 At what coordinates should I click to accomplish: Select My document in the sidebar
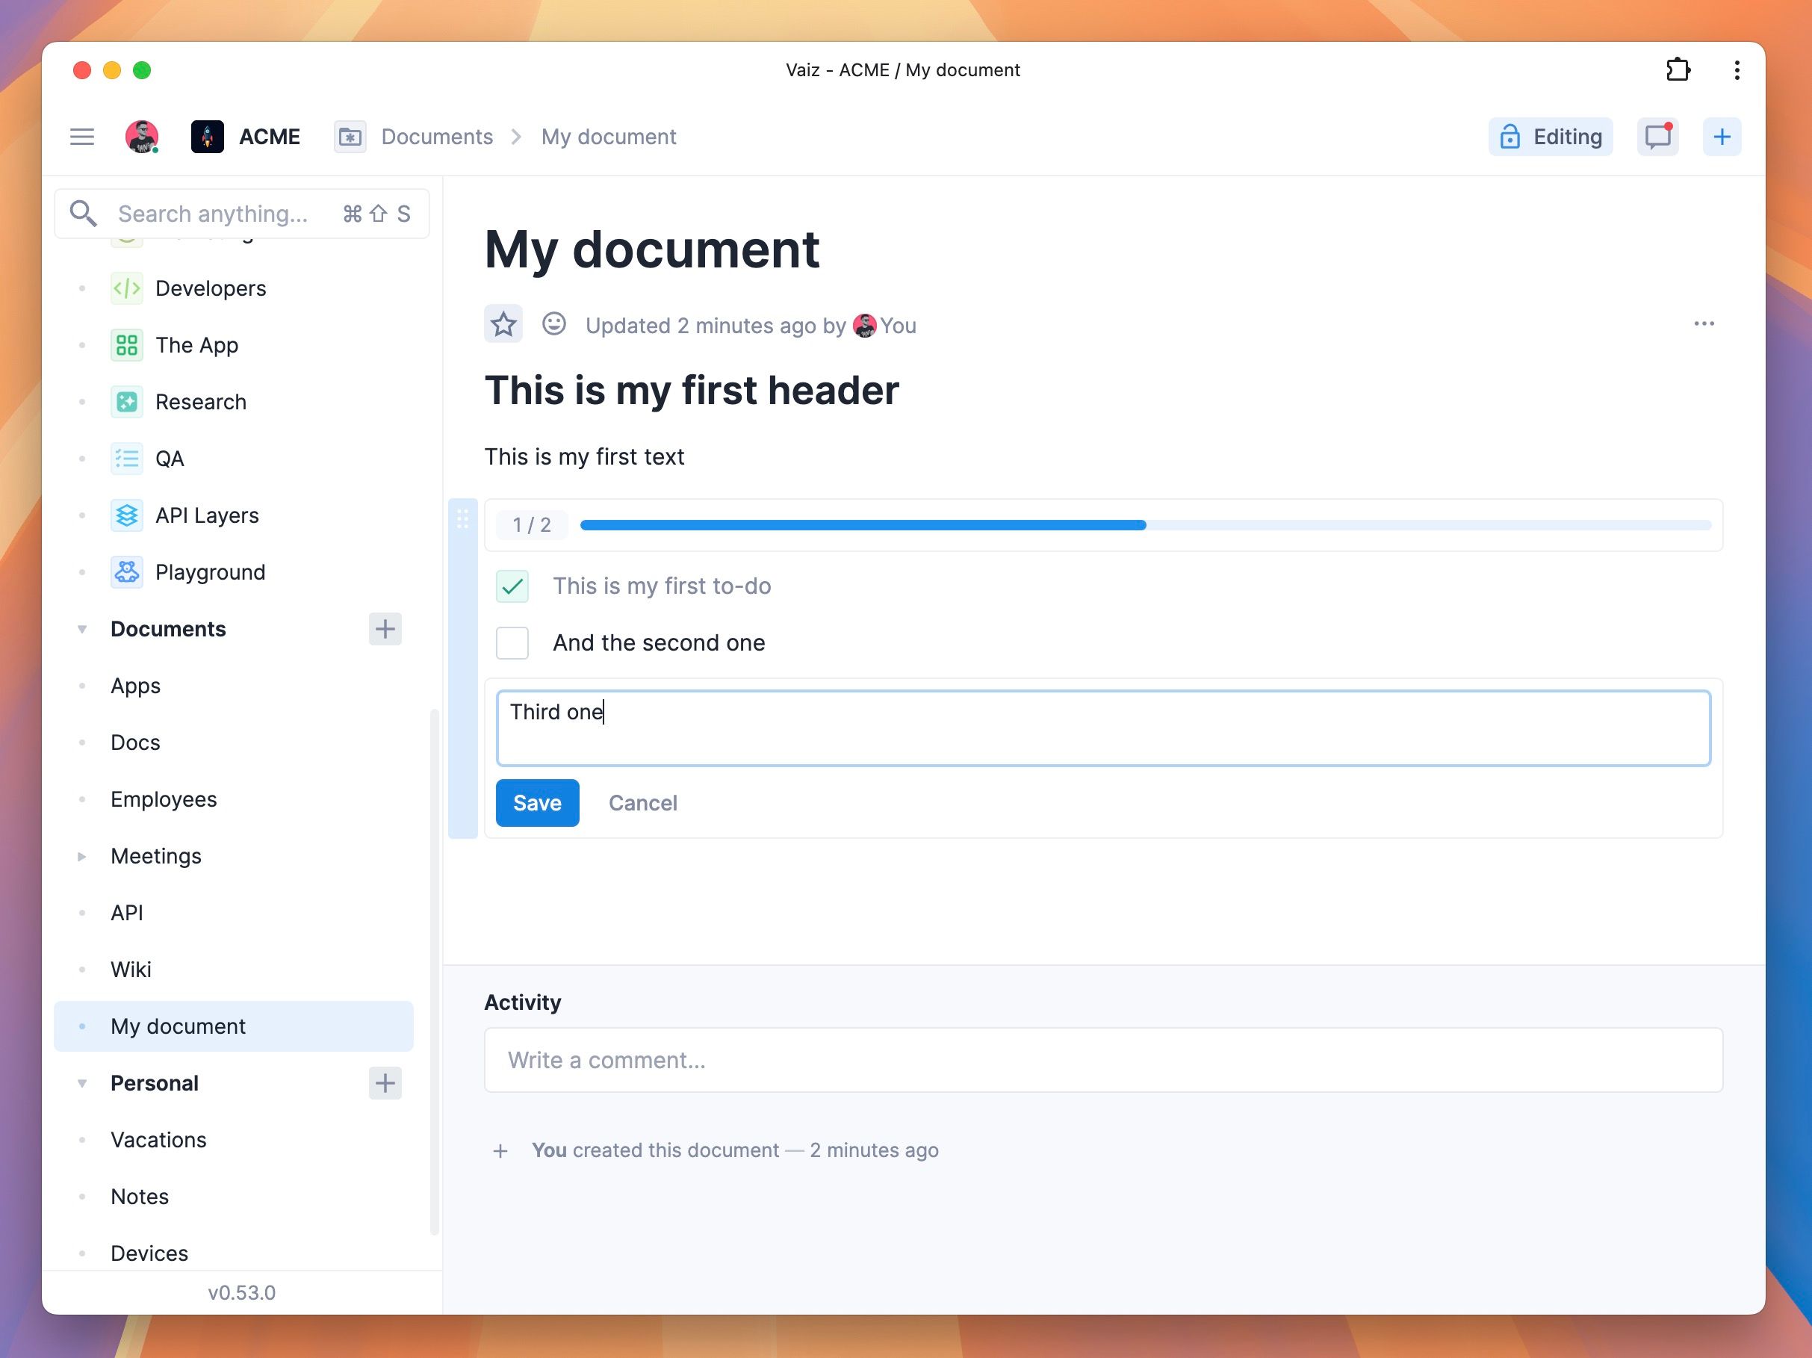(177, 1026)
